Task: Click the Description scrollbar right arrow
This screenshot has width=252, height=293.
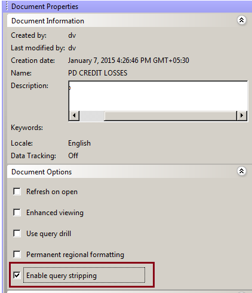Action: [x=242, y=116]
